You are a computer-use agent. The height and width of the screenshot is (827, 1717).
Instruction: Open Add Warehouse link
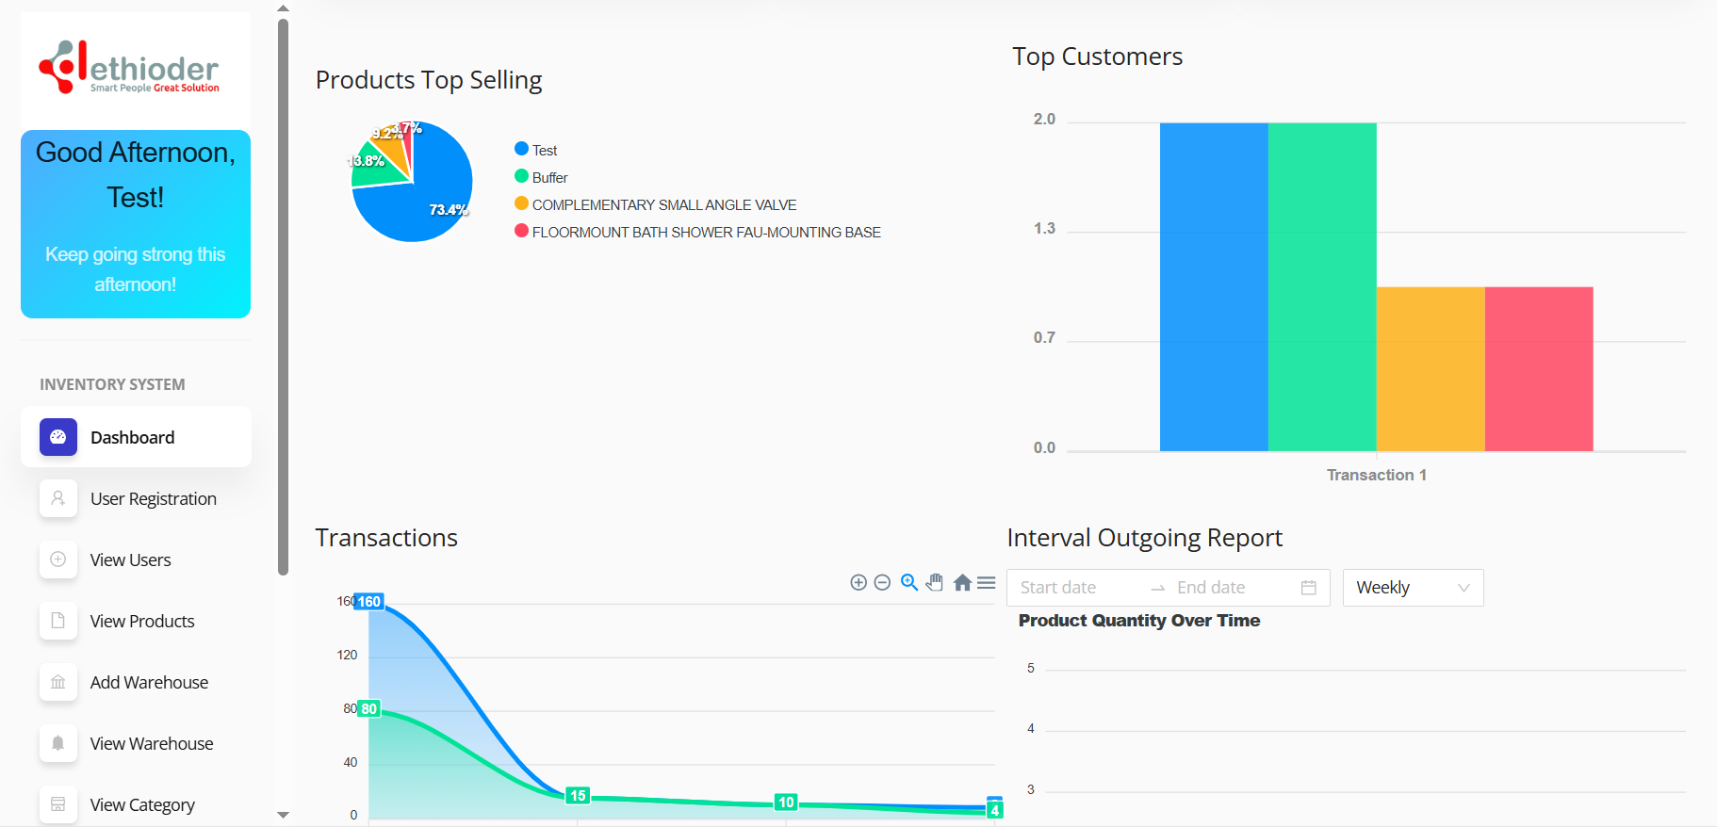click(x=149, y=683)
